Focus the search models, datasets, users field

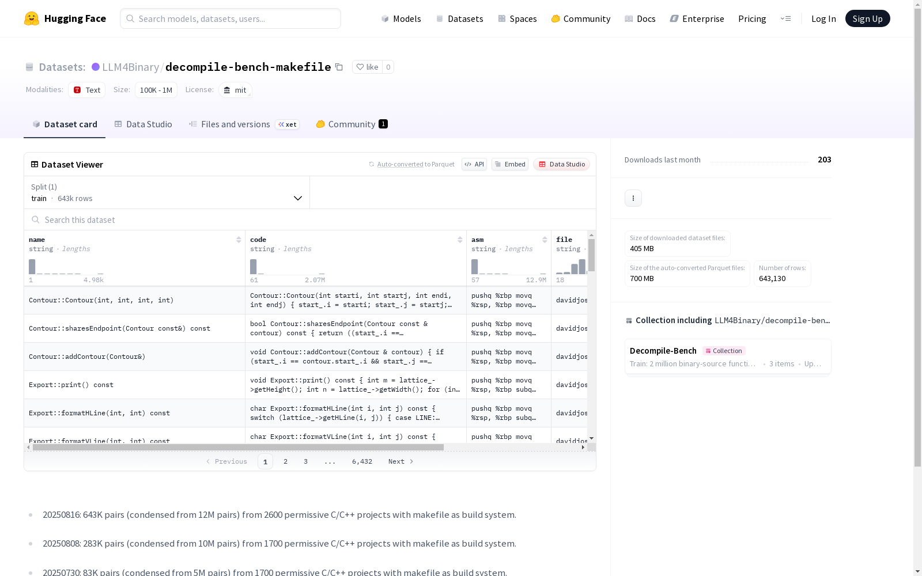tap(231, 18)
